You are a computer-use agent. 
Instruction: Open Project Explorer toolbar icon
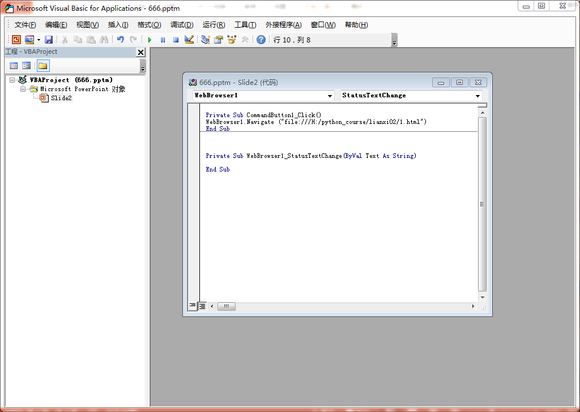(x=205, y=40)
